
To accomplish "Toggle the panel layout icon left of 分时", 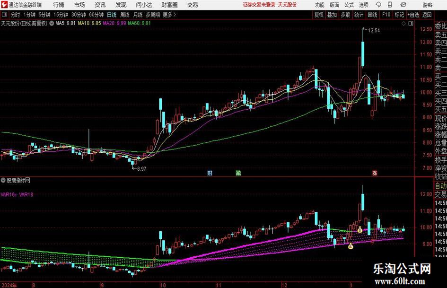I will click(4, 15).
